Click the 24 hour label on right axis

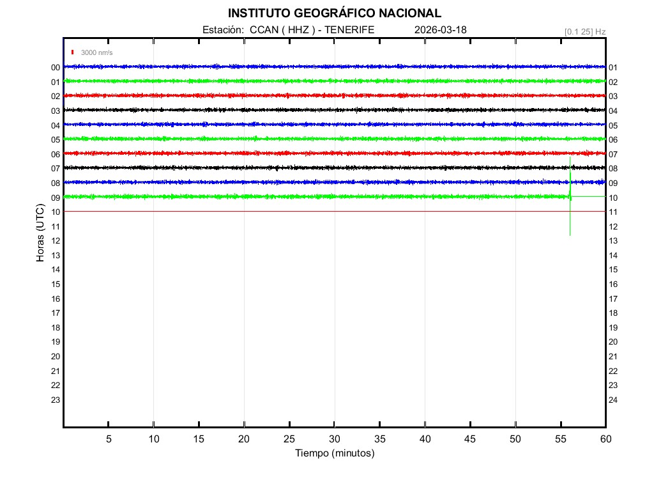pos(613,400)
